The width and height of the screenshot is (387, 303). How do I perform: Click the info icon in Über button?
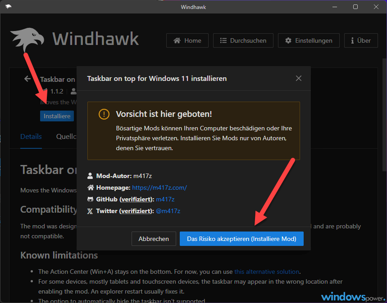coord(352,40)
